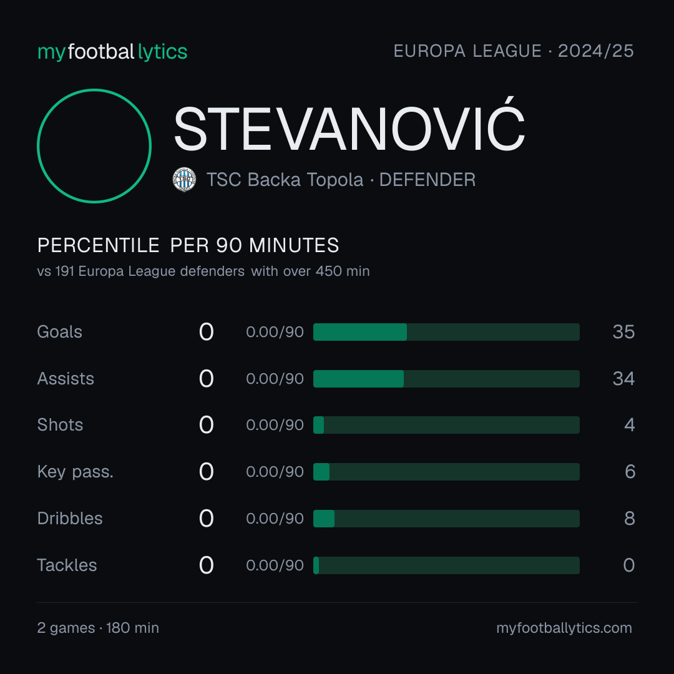This screenshot has height=674, width=674.
Task: Open the myfootballytics.com footer link
Action: (x=564, y=628)
